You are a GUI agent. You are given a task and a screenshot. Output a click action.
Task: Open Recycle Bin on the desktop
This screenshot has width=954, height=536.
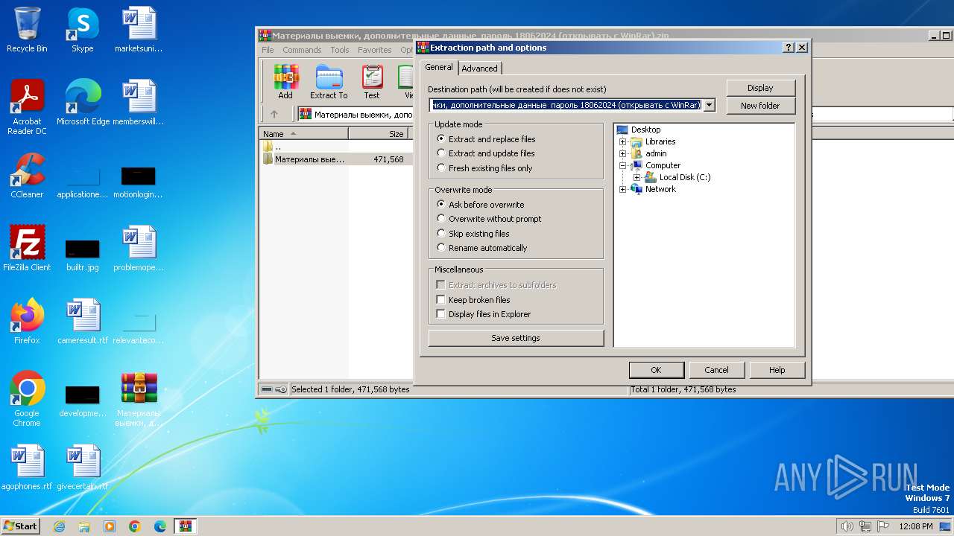tap(27, 30)
